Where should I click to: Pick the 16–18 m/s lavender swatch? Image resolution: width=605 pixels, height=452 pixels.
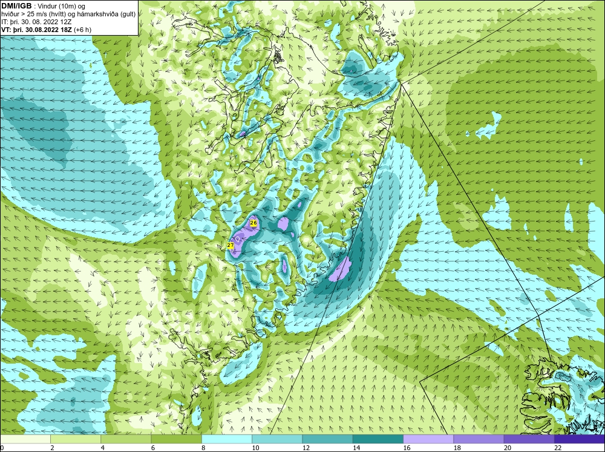pyautogui.click(x=428, y=439)
